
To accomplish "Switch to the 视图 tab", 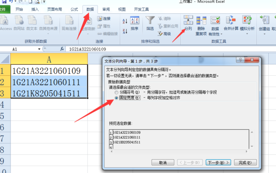I will click(122, 9).
